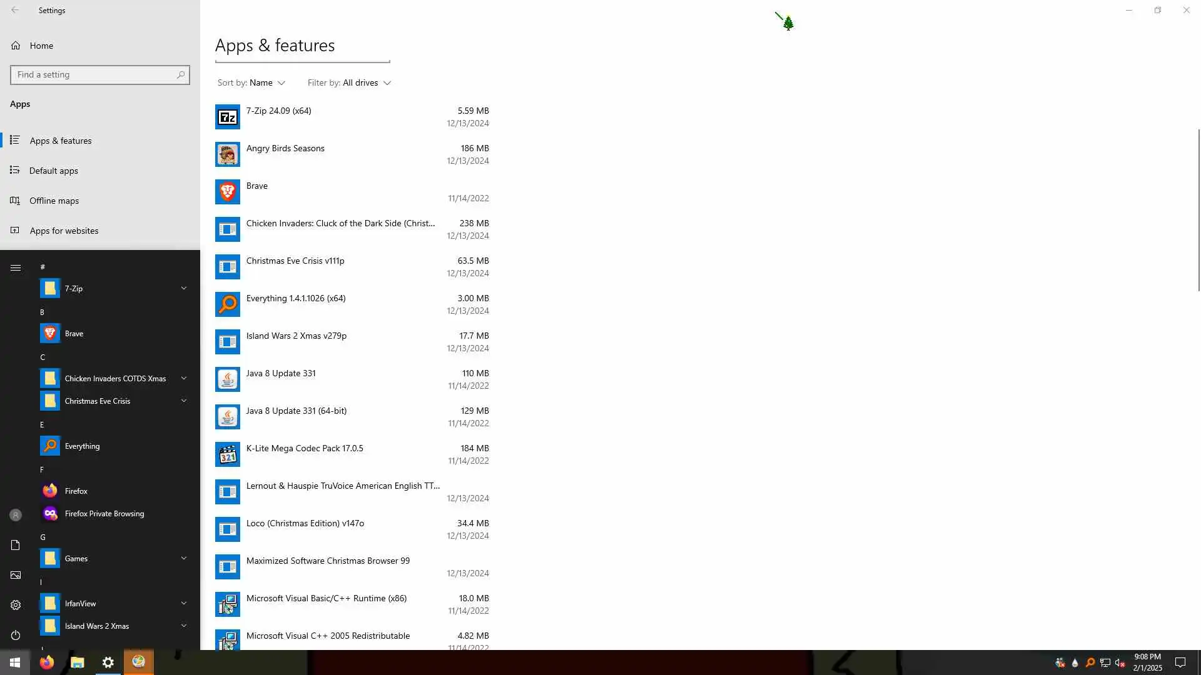Click the apps list vertical scrollbar

point(1198,209)
